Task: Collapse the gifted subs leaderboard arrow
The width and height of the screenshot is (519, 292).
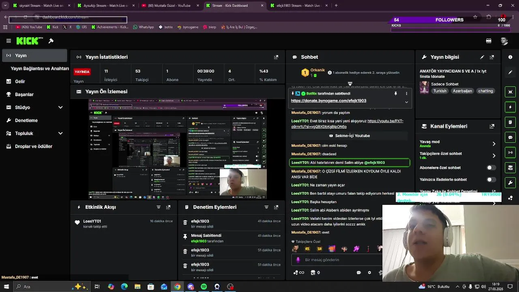Action: [x=350, y=84]
